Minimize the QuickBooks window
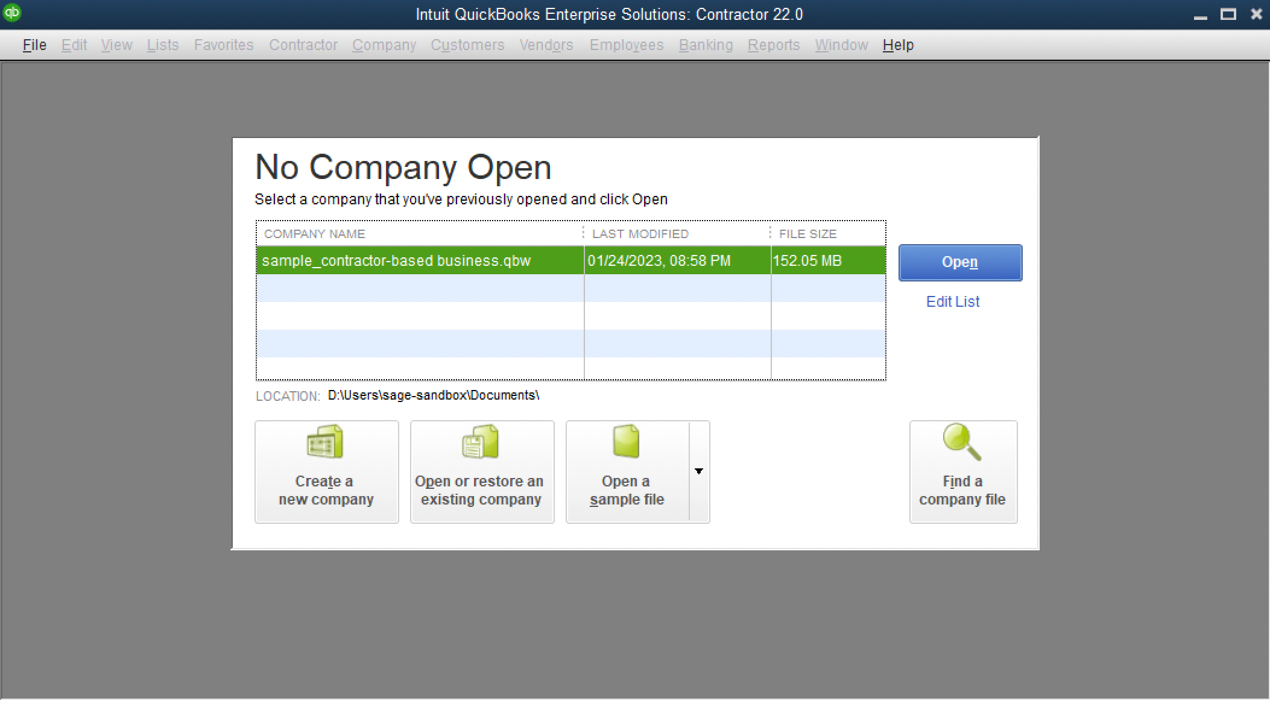Viewport: 1270px width, 701px height. (1200, 17)
